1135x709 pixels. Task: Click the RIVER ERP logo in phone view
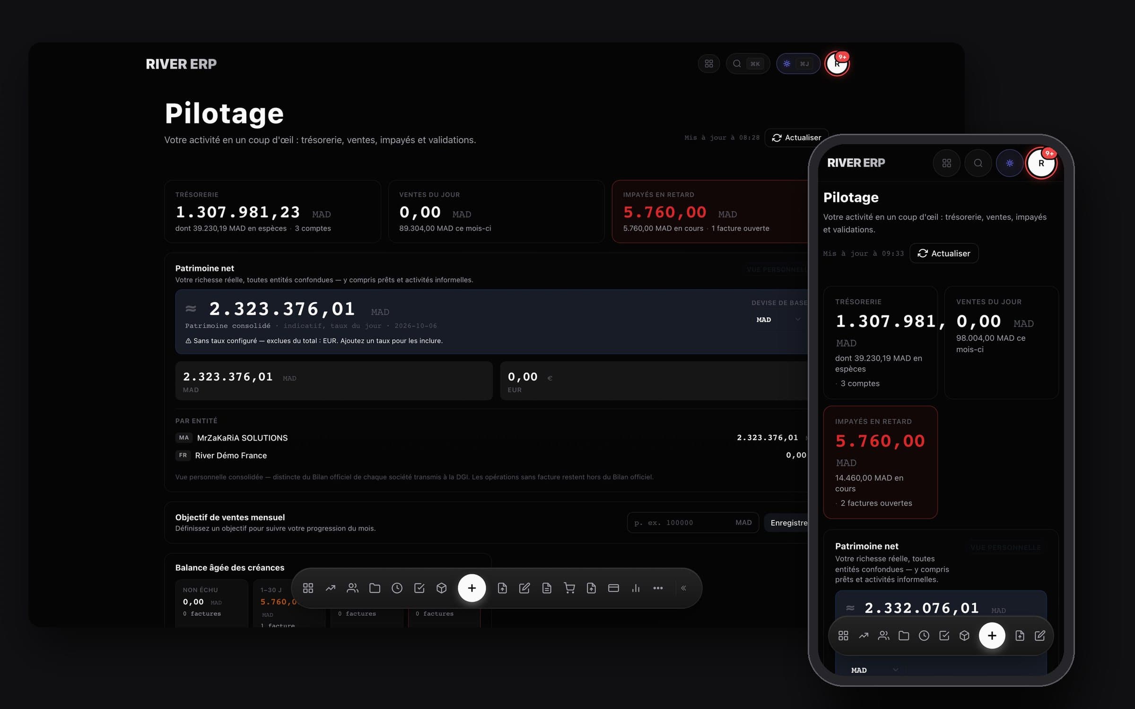point(856,163)
